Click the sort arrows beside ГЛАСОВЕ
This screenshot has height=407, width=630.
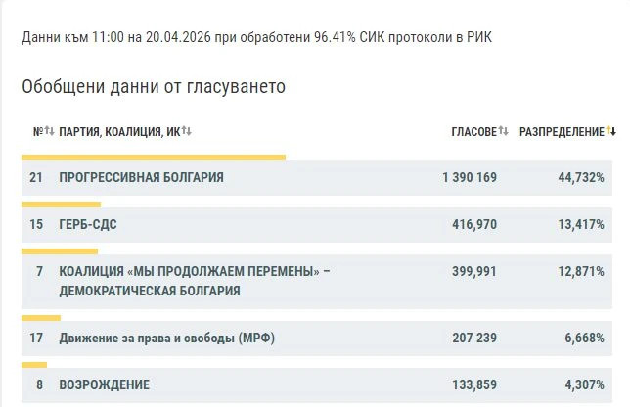(x=504, y=132)
